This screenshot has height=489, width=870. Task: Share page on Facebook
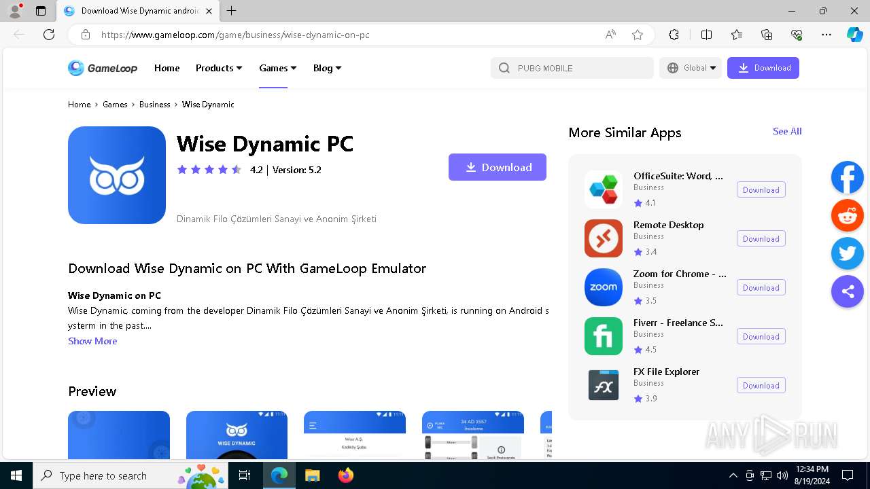(848, 178)
